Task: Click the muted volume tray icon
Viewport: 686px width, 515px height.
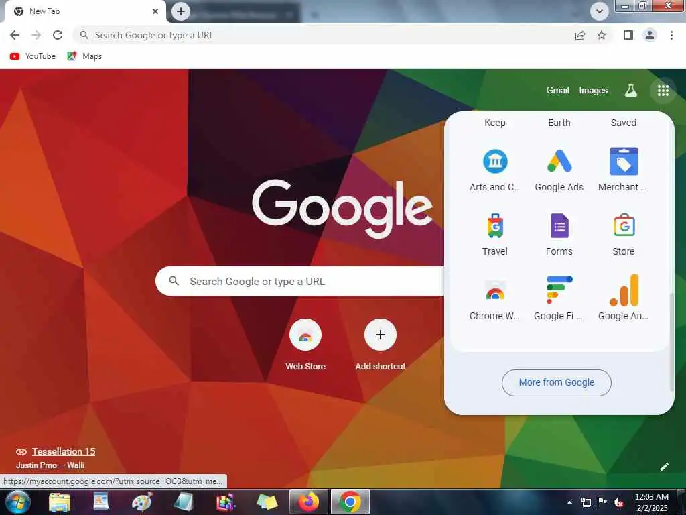Action: [x=618, y=503]
